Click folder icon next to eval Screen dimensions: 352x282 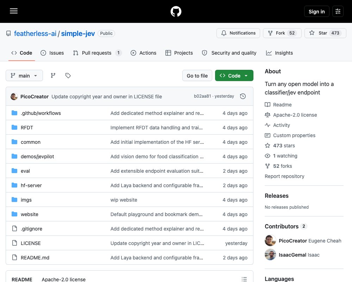point(14,171)
